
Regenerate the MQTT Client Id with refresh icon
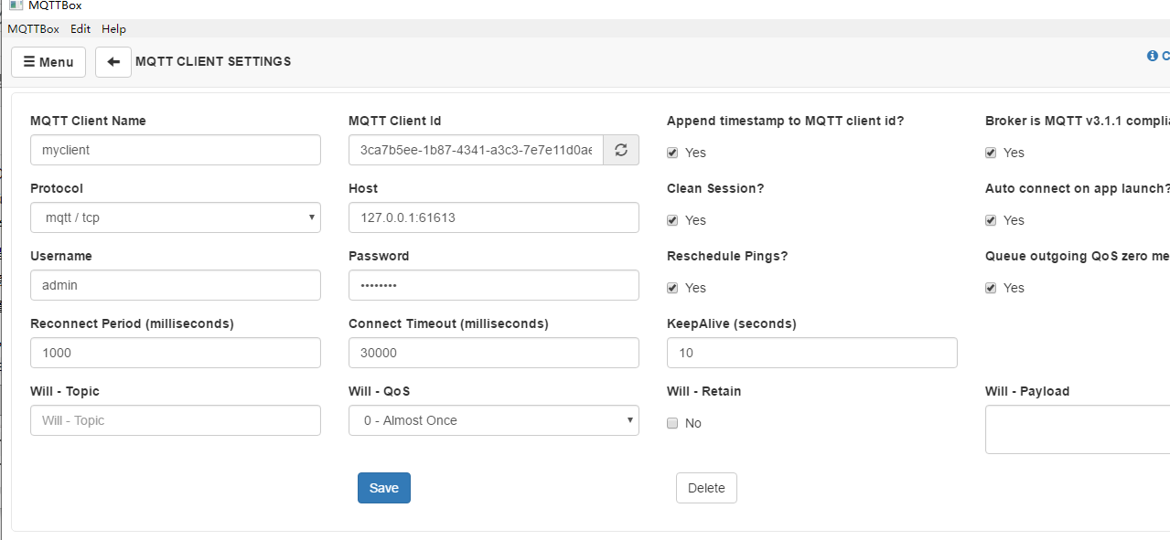620,149
